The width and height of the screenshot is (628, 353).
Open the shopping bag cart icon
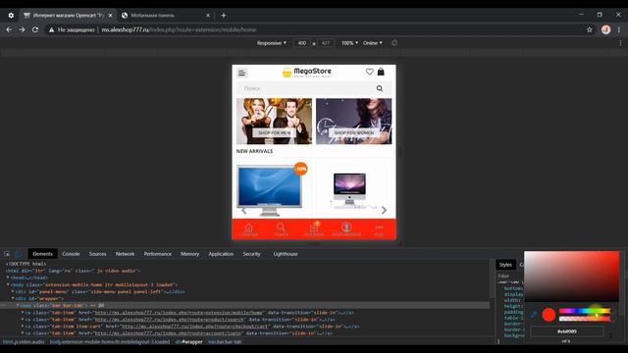coord(381,72)
